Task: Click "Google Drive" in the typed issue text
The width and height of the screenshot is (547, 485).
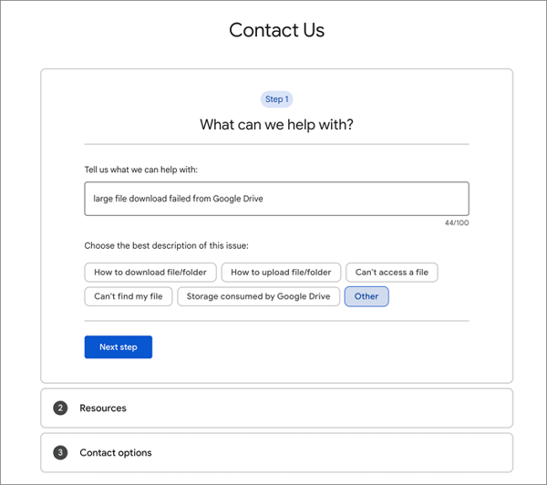Action: [x=238, y=199]
